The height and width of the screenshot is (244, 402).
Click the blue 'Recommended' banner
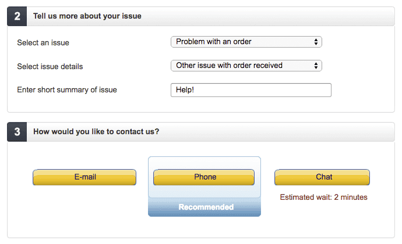click(204, 207)
